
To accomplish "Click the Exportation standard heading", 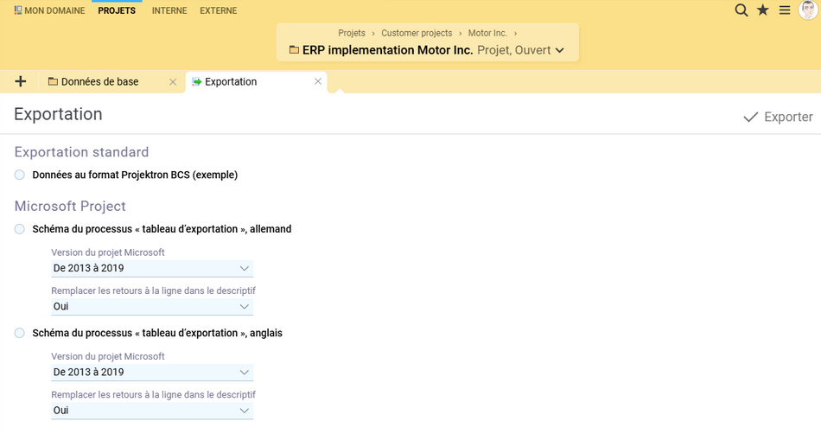I will click(82, 152).
